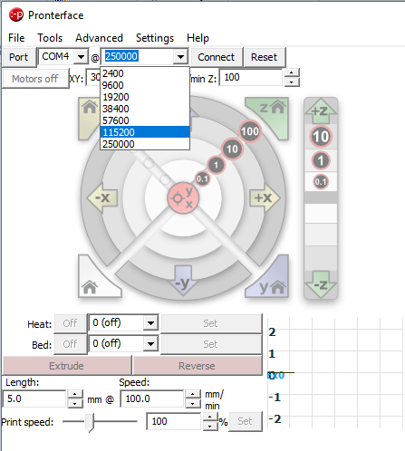Image resolution: width=405 pixels, height=451 pixels.
Task: Collapse the baud rate dropdown arrow
Action: 180,56
